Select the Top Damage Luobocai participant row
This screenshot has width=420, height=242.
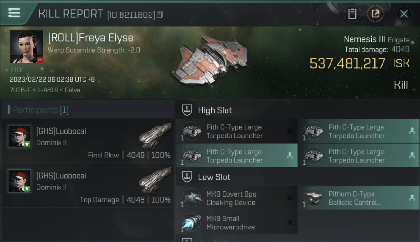[88, 185]
